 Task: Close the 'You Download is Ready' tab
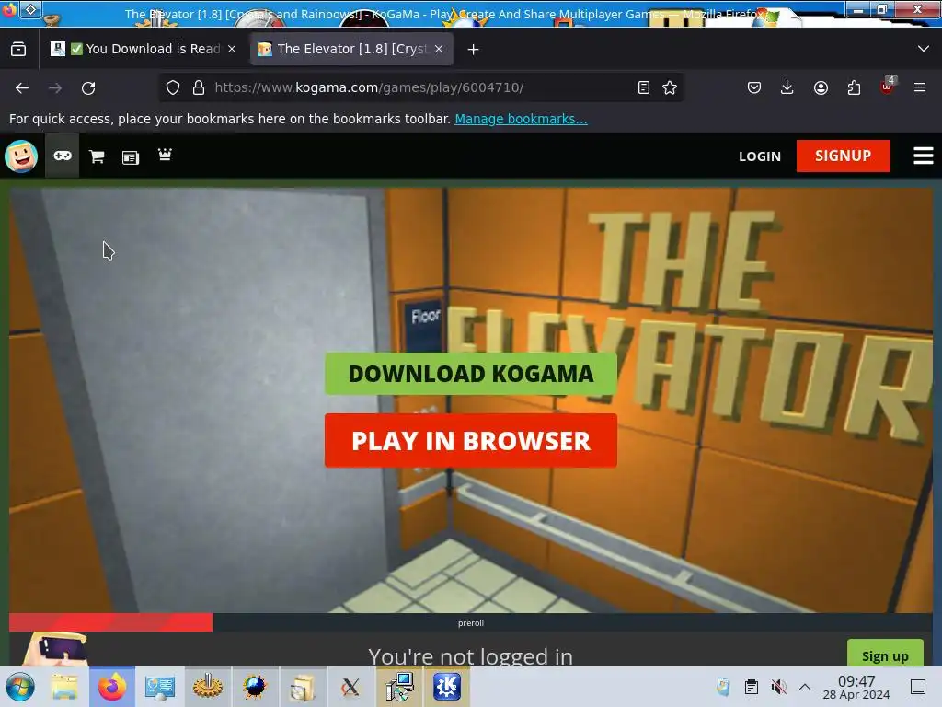click(x=232, y=49)
